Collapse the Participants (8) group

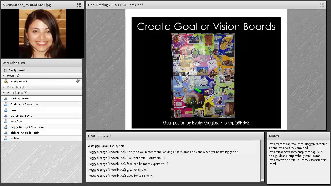pyautogui.click(x=4, y=93)
